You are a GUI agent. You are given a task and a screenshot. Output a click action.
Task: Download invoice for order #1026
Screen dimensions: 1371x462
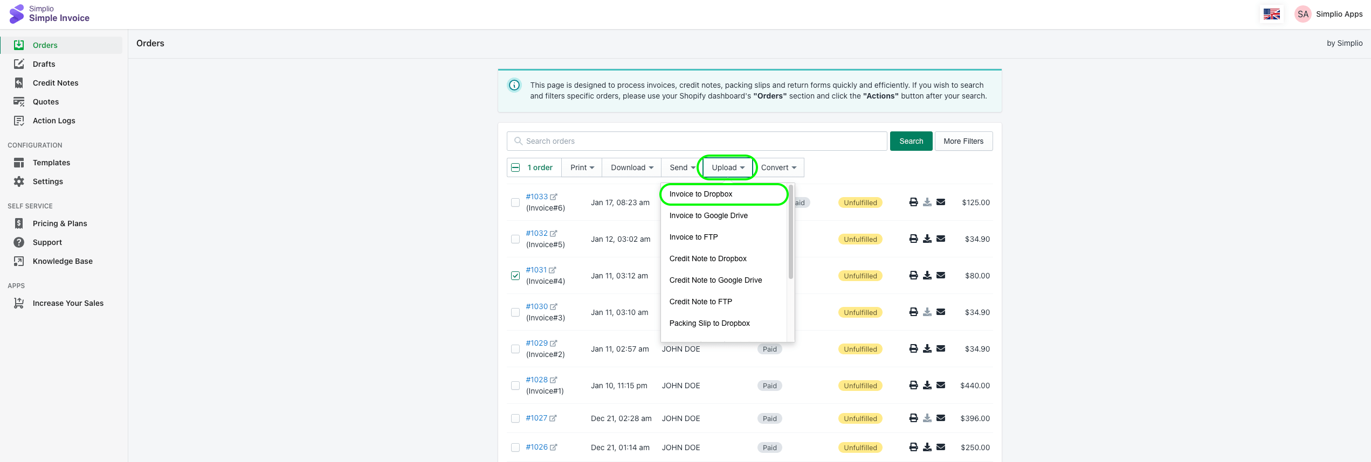[x=927, y=447]
